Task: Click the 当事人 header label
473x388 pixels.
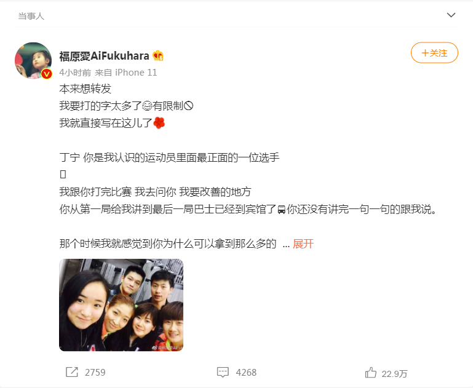Action: point(31,16)
